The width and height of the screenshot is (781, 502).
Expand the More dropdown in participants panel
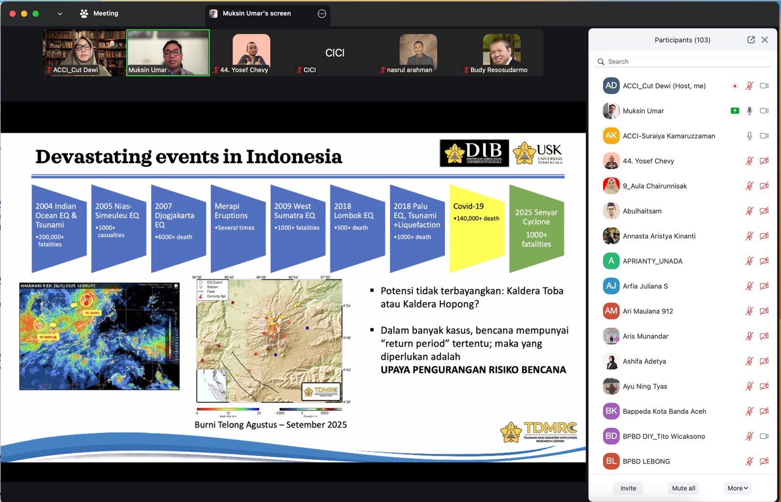click(738, 488)
